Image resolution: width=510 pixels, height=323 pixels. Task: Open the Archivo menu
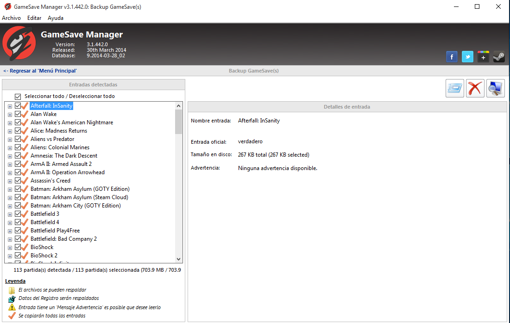(12, 18)
